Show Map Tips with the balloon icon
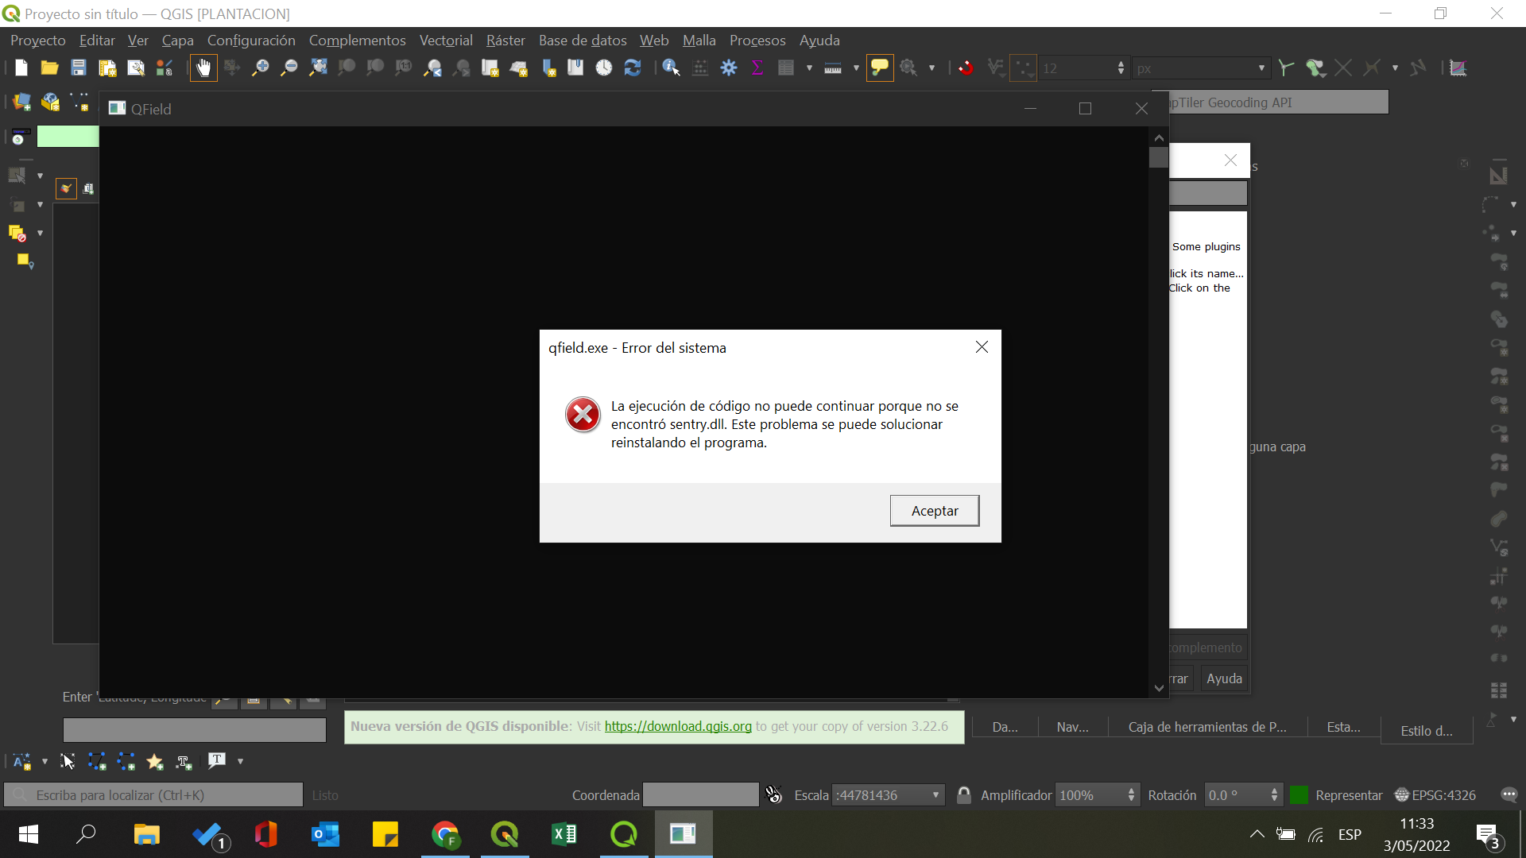The image size is (1526, 858). tap(880, 68)
